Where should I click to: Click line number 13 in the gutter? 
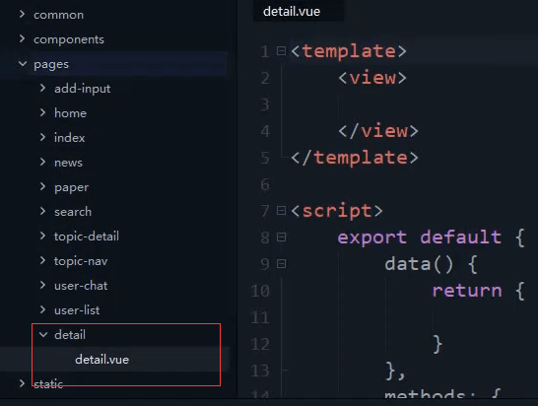pyautogui.click(x=260, y=371)
